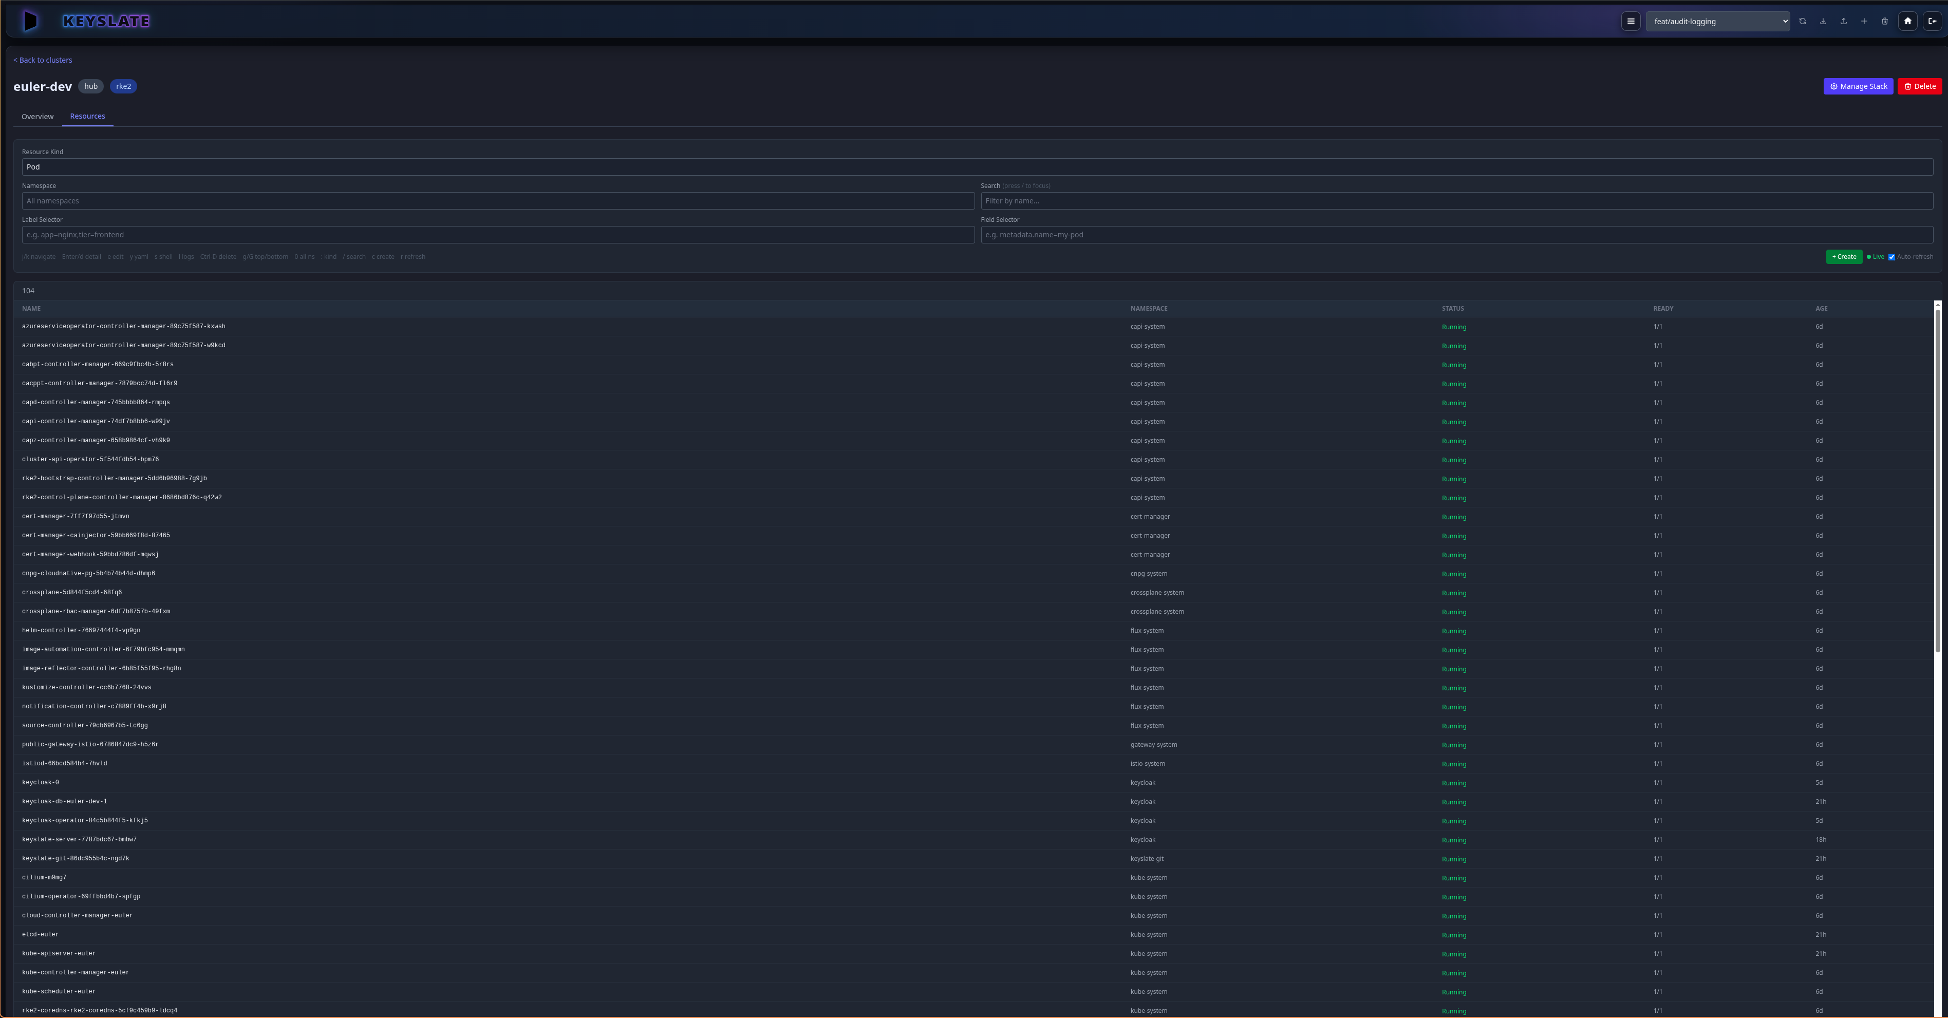Select pod keyslate-git-86dc955b4c-ngd7k
This screenshot has width=1948, height=1018.
(973, 858)
